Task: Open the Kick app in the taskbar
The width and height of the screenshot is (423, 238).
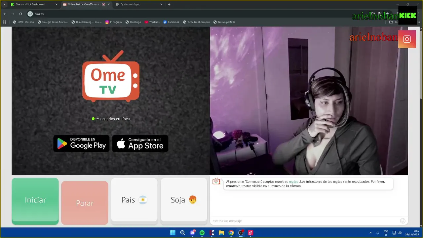Action: tap(212, 233)
